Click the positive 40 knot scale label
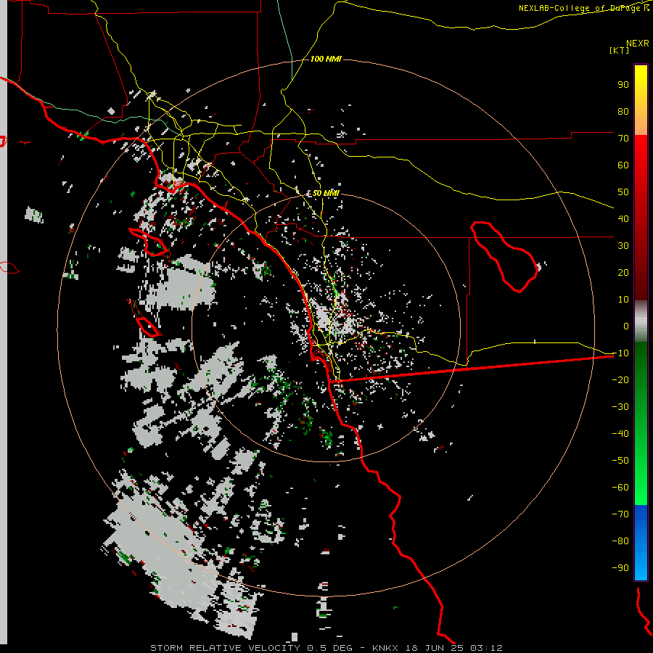653x653 pixels. pyautogui.click(x=623, y=219)
